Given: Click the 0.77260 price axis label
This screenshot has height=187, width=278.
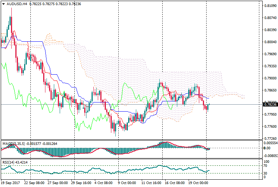Looking at the screenshot, I should tap(270, 139).
